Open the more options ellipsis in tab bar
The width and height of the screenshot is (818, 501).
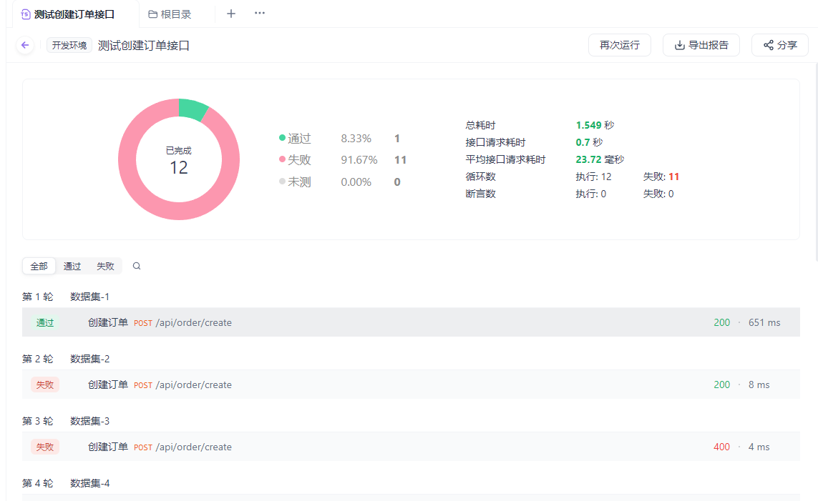point(260,14)
